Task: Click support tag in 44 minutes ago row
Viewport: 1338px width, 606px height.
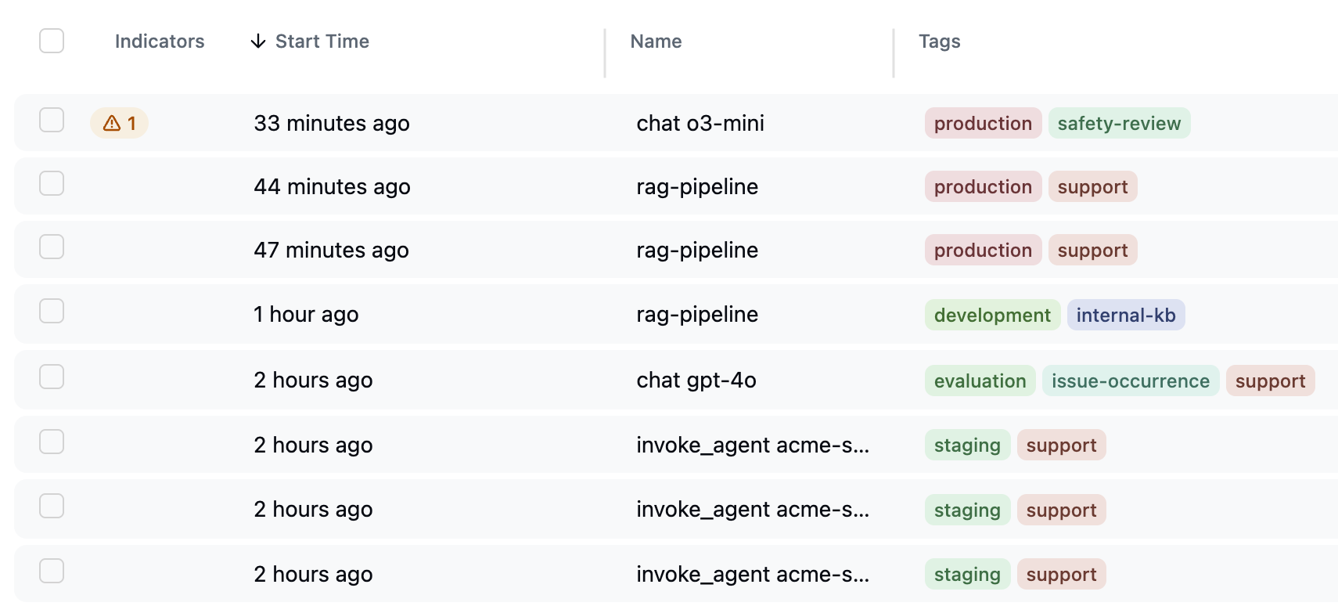Action: click(x=1092, y=186)
